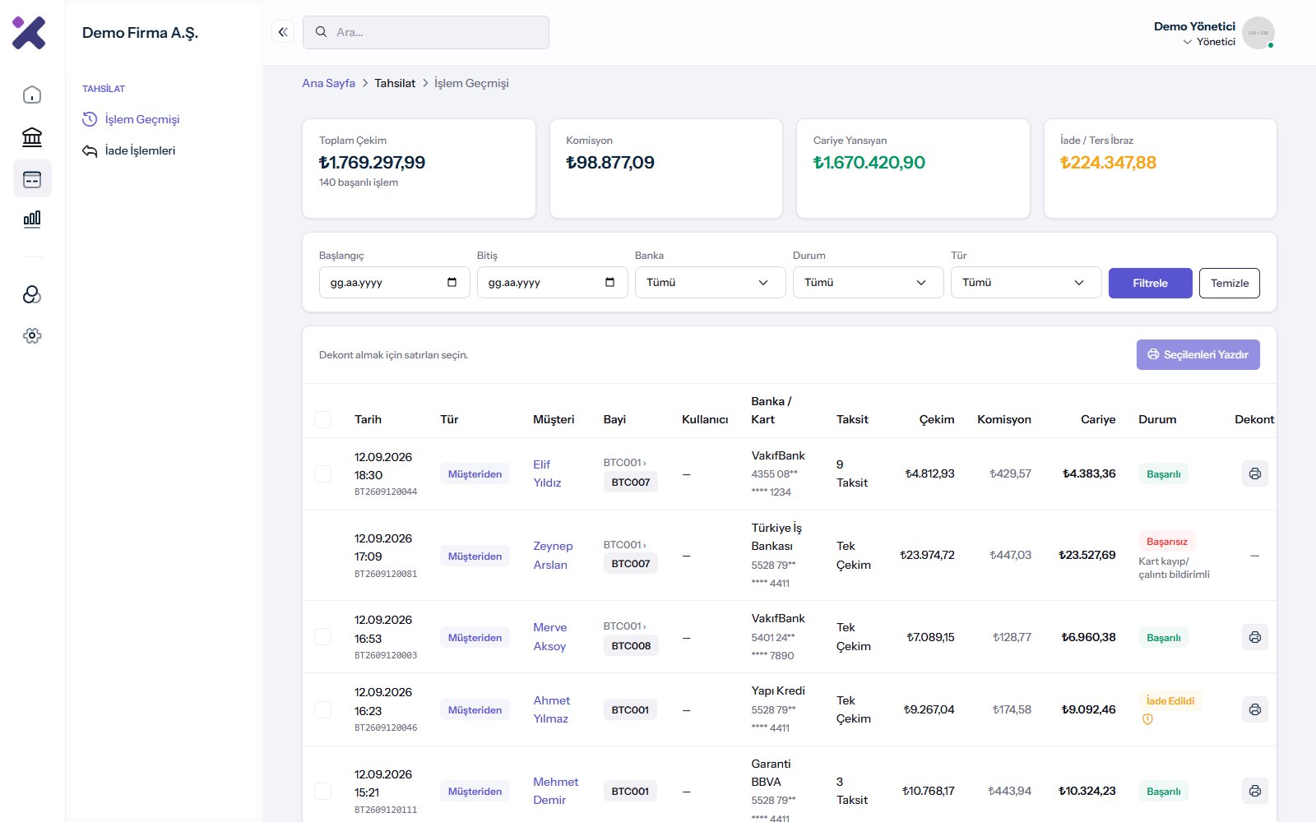The width and height of the screenshot is (1316, 822).
Task: Print receipt for Elif Yıldız row
Action: [x=1254, y=473]
